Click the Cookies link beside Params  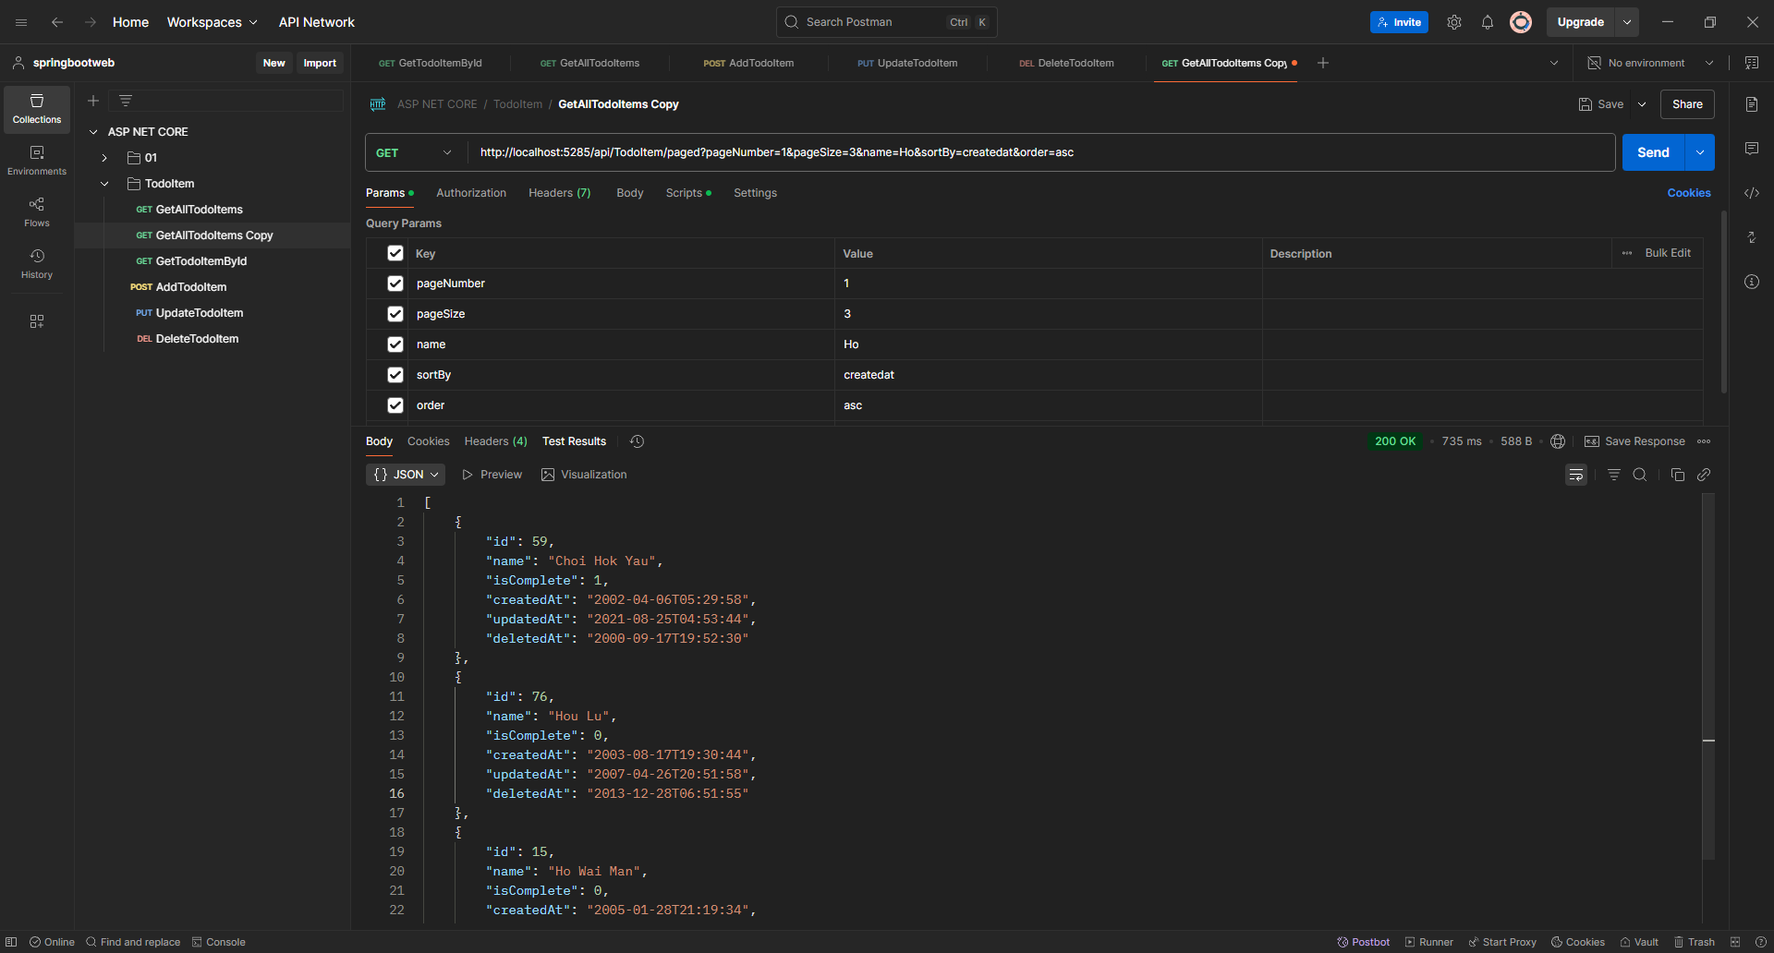1688,193
